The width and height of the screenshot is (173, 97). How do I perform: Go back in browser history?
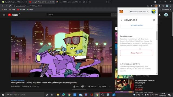pyautogui.click(x=2, y=6)
